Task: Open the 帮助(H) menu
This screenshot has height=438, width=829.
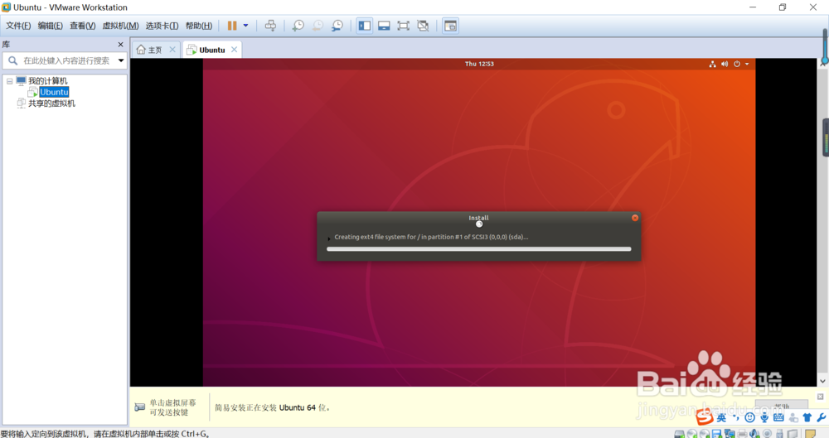Action: click(x=199, y=26)
